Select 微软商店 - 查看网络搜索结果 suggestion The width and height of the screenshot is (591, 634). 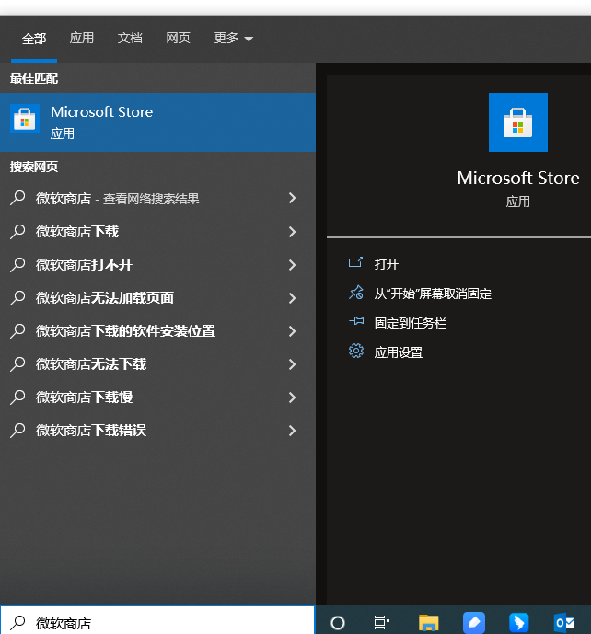tap(157, 198)
